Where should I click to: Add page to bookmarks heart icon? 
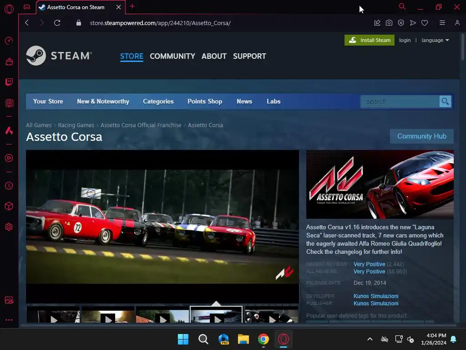click(x=425, y=23)
